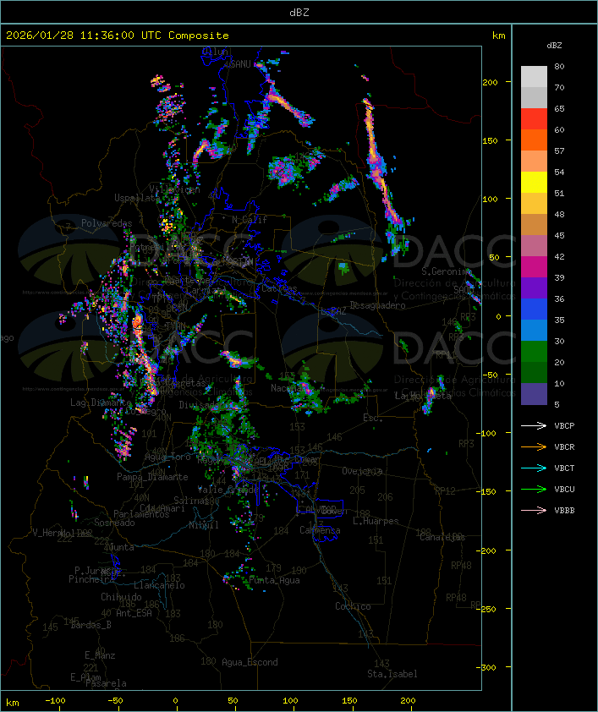Select the light gray 70-80 dBZ legend swatch
The height and width of the screenshot is (712, 598).
[x=534, y=76]
